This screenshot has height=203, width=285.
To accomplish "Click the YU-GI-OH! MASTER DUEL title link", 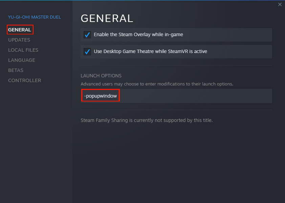I will click(35, 17).
